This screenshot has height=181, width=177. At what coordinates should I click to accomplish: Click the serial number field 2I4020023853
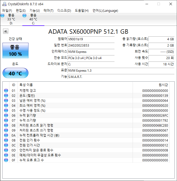pos(91,45)
